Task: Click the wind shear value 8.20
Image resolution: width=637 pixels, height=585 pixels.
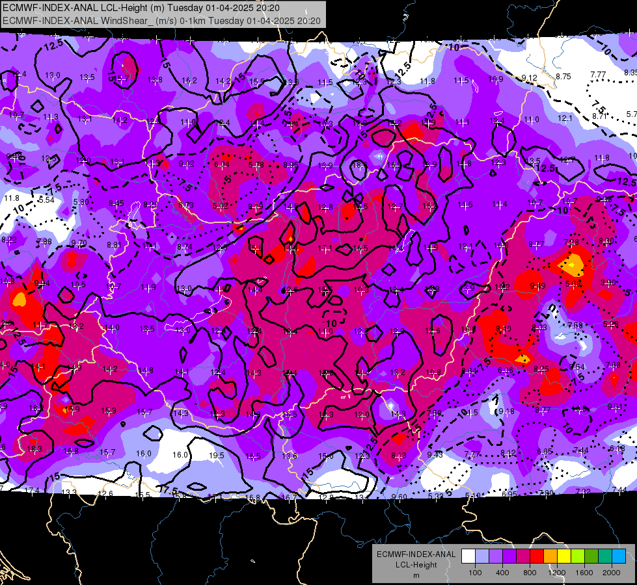Action: [x=151, y=204]
